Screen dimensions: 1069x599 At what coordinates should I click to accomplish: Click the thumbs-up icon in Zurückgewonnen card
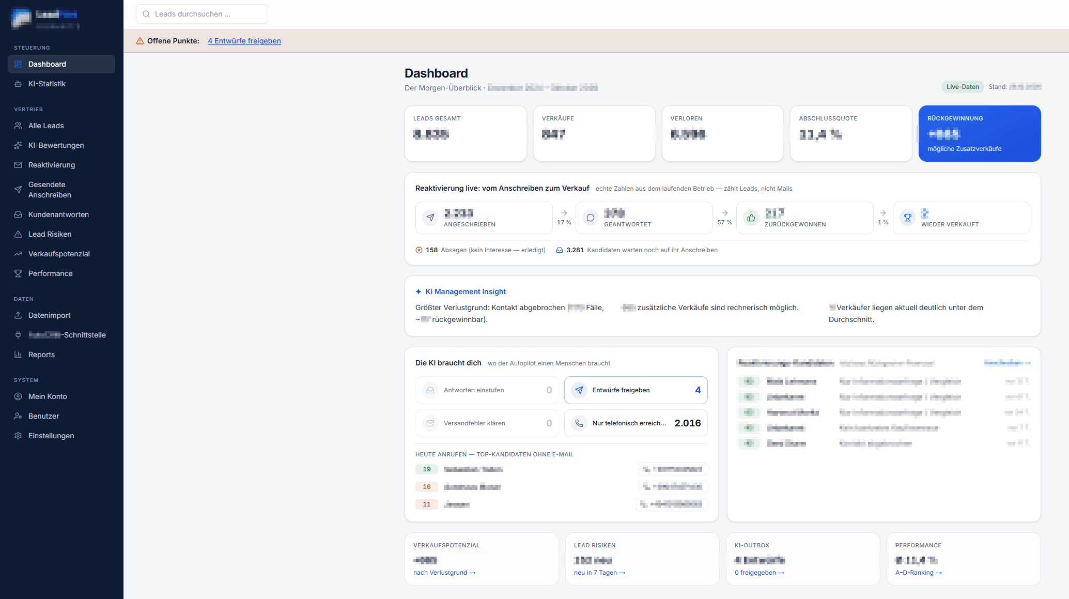point(751,218)
